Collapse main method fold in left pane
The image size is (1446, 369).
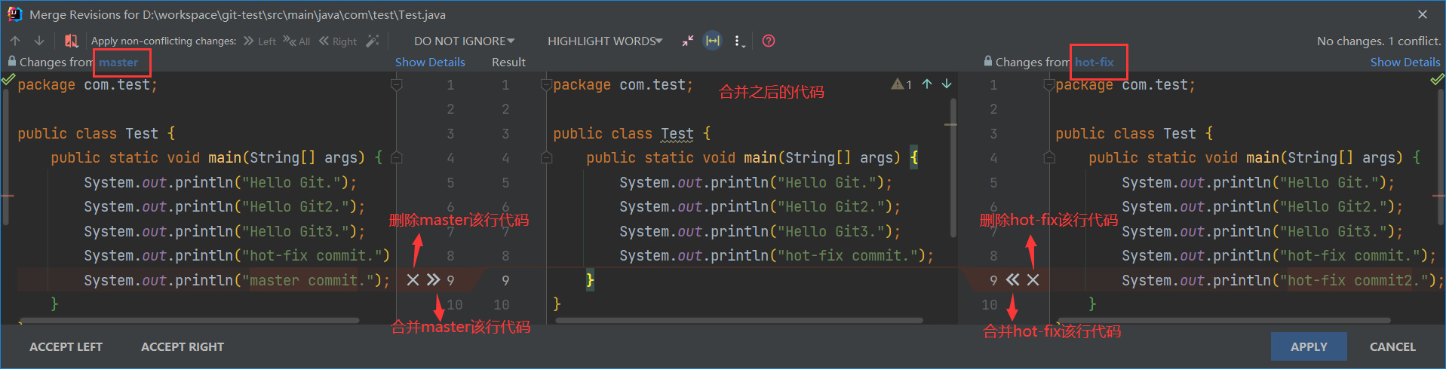point(397,158)
